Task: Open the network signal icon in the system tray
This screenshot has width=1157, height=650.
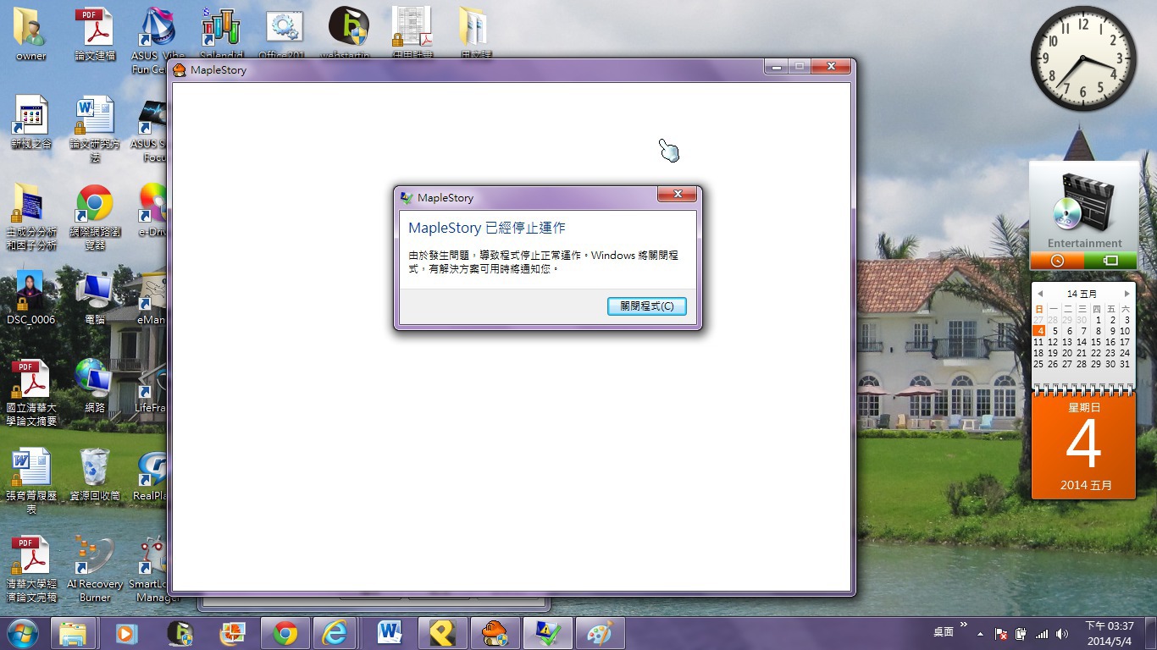Action: click(1042, 634)
